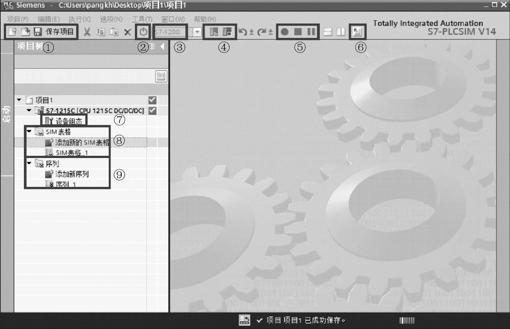510x329 pixels.
Task: Undo the last action
Action: tap(243, 32)
